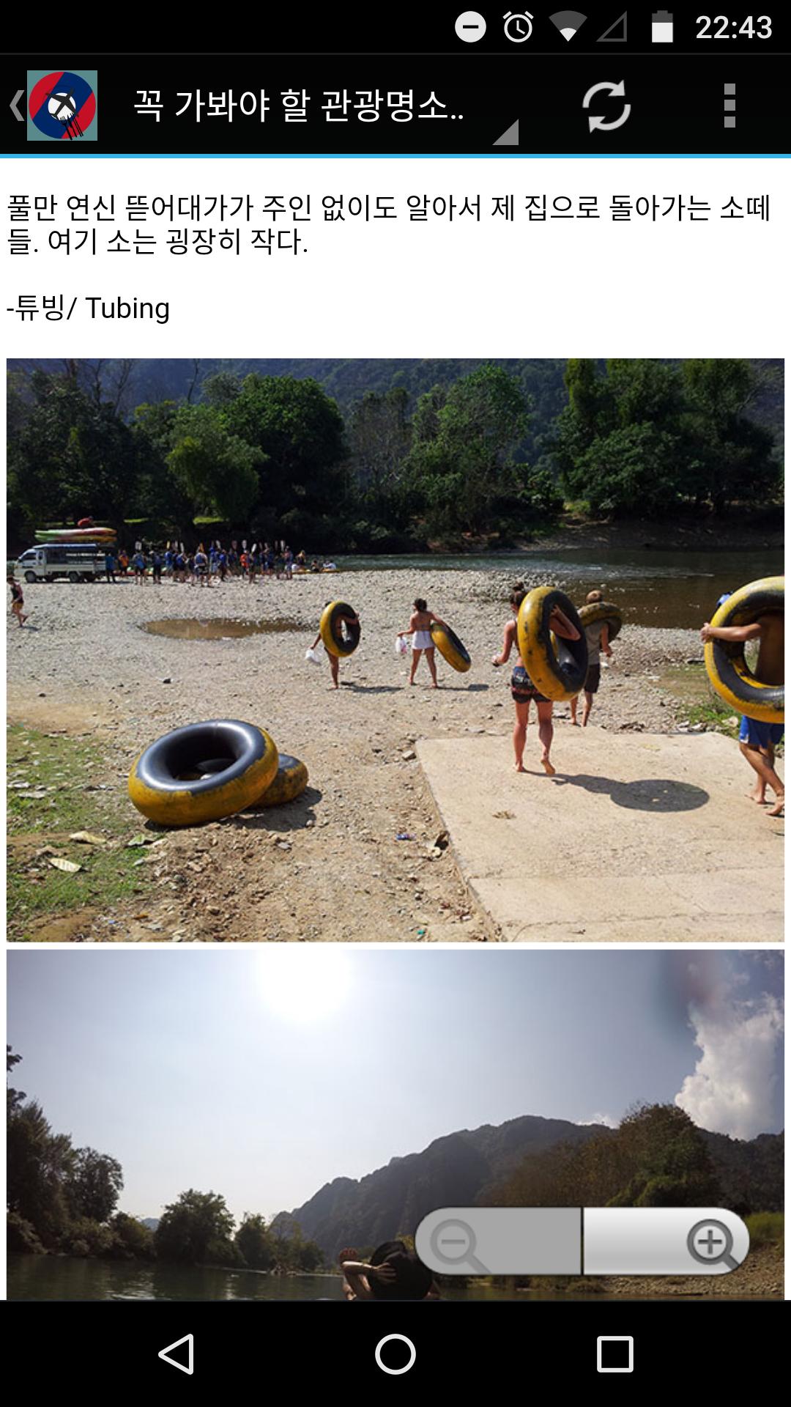Go back using the left chevron arrow

15,106
